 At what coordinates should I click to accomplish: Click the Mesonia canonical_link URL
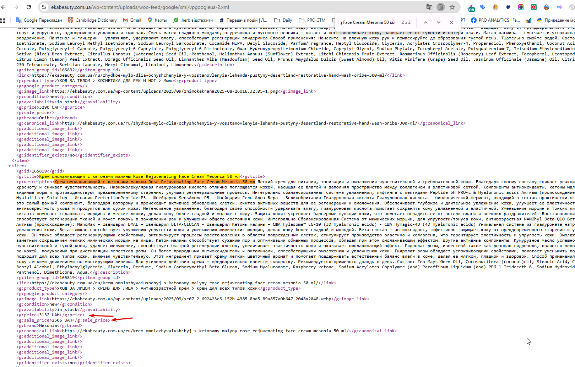pyautogui.click(x=205, y=331)
